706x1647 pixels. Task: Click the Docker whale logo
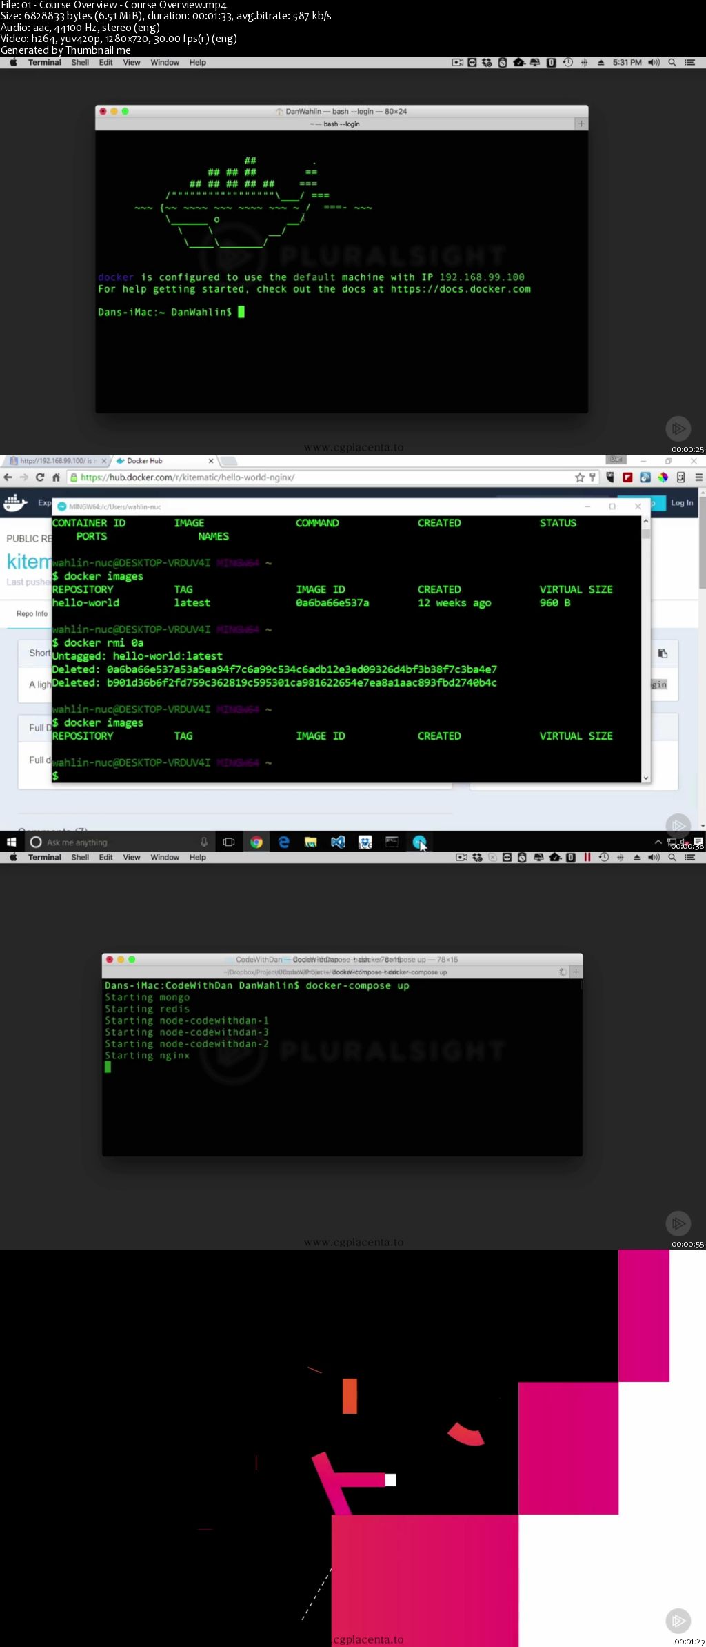[x=14, y=502]
